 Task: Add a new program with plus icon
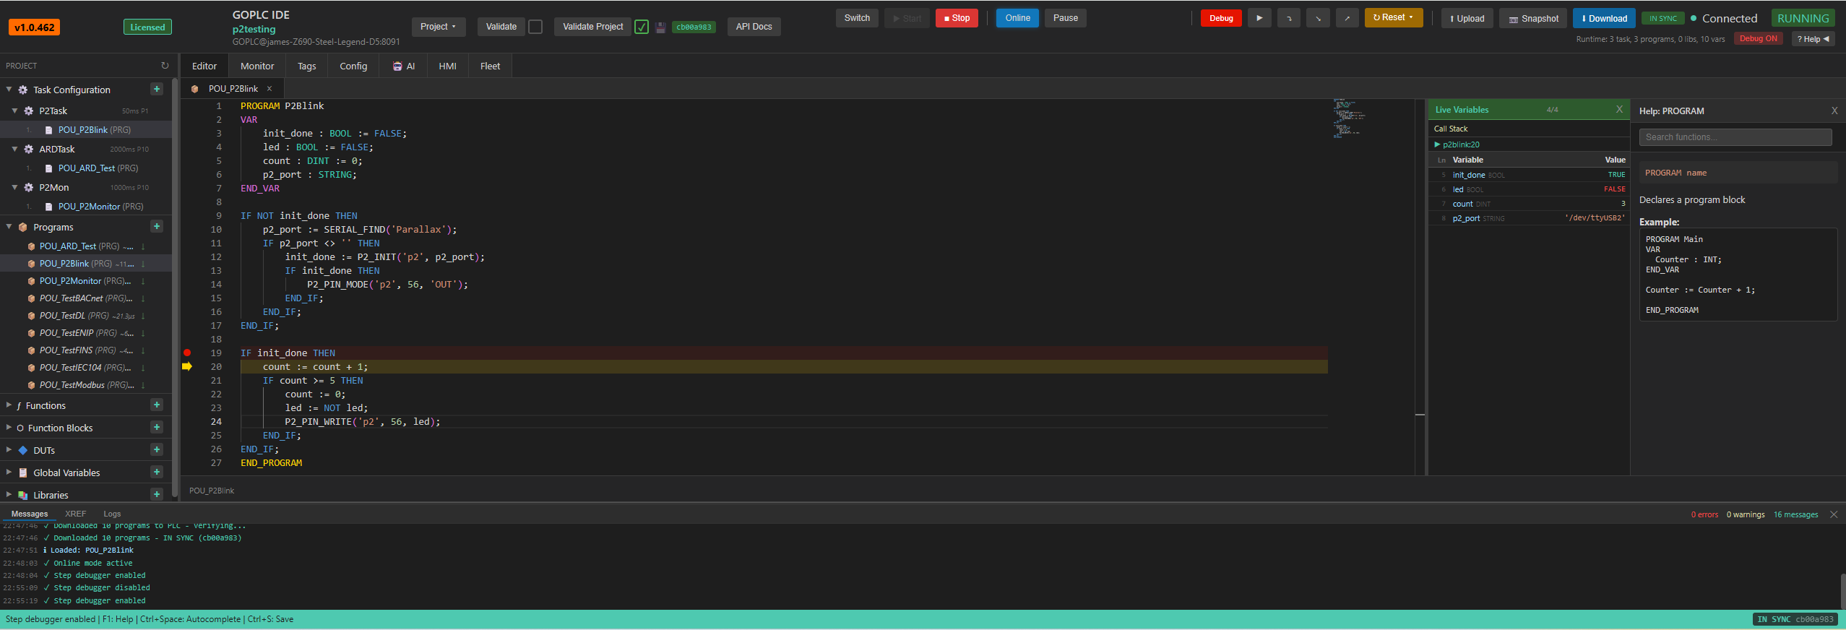click(x=157, y=226)
